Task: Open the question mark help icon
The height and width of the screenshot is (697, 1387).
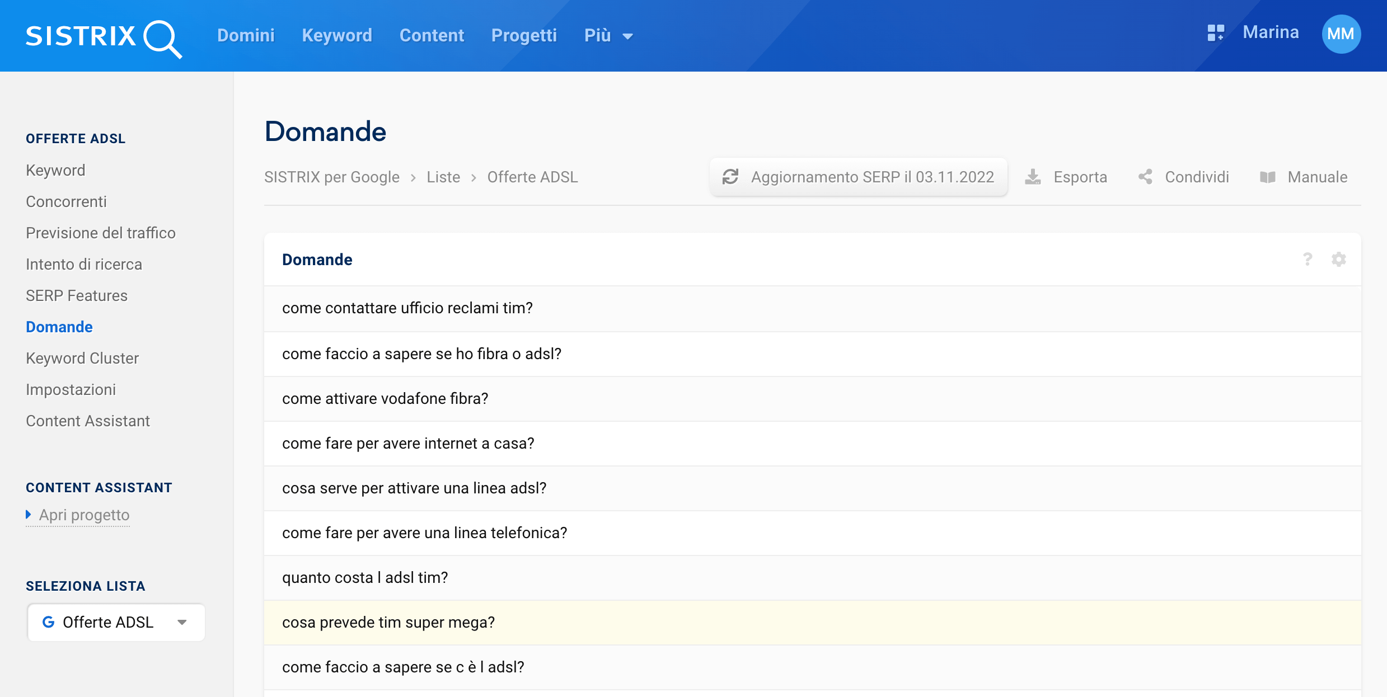Action: pos(1308,259)
